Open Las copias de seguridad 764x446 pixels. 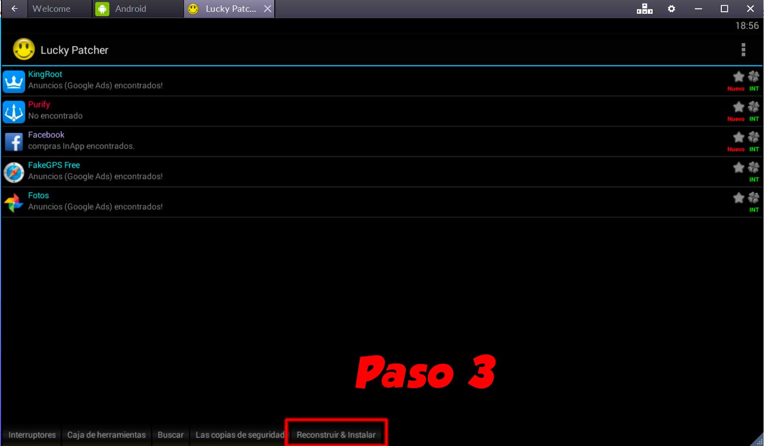tap(240, 435)
